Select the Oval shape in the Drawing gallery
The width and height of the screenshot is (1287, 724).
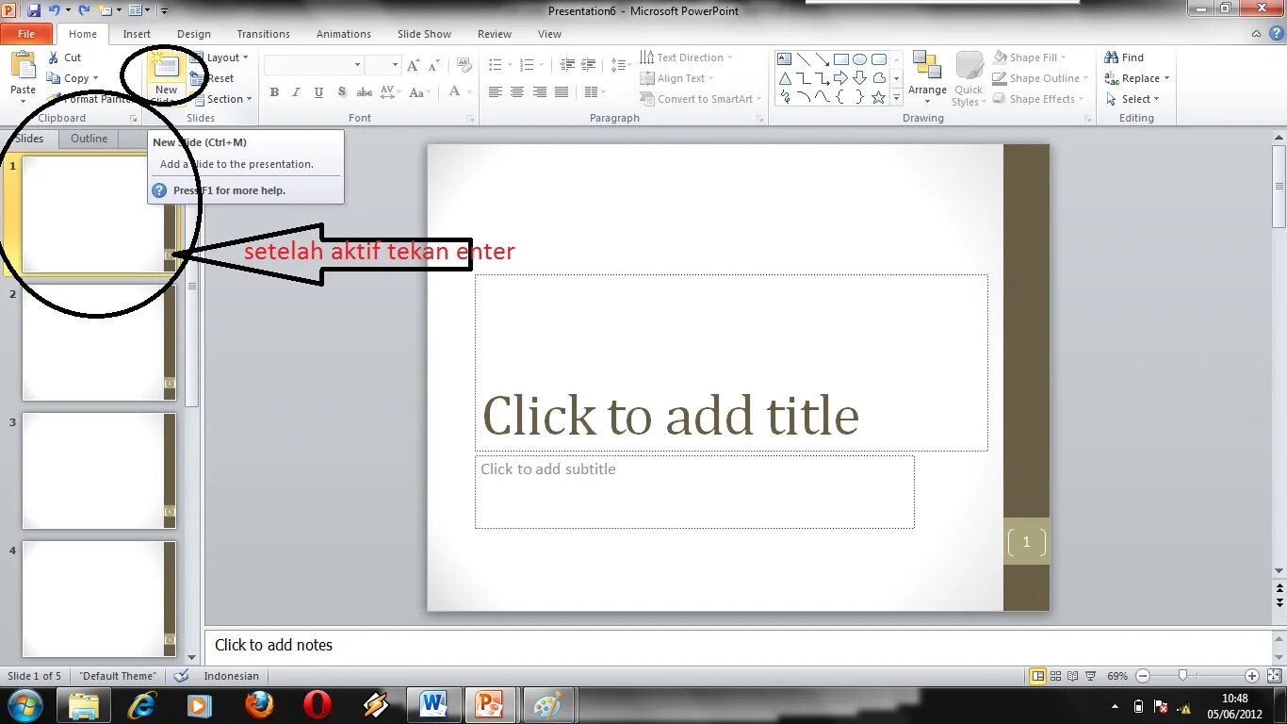coord(858,58)
